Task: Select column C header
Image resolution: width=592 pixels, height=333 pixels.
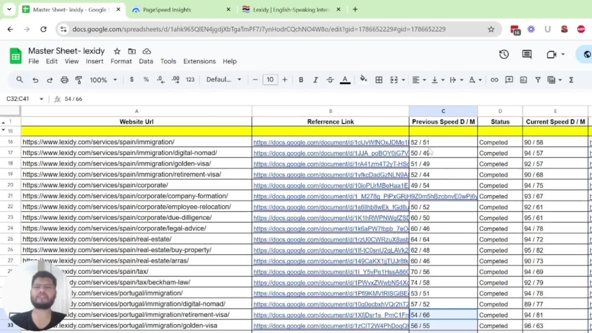Action: click(443, 111)
